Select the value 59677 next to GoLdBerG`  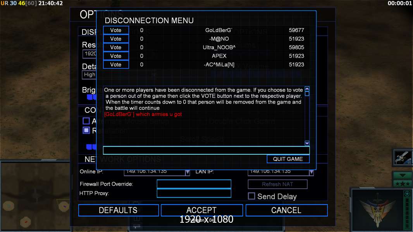click(x=296, y=30)
